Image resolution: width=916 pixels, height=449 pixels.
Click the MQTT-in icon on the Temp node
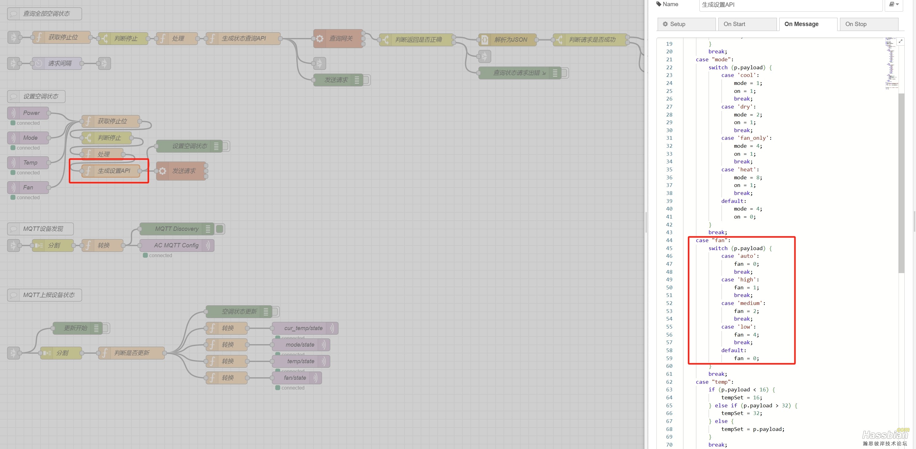pyautogui.click(x=13, y=163)
